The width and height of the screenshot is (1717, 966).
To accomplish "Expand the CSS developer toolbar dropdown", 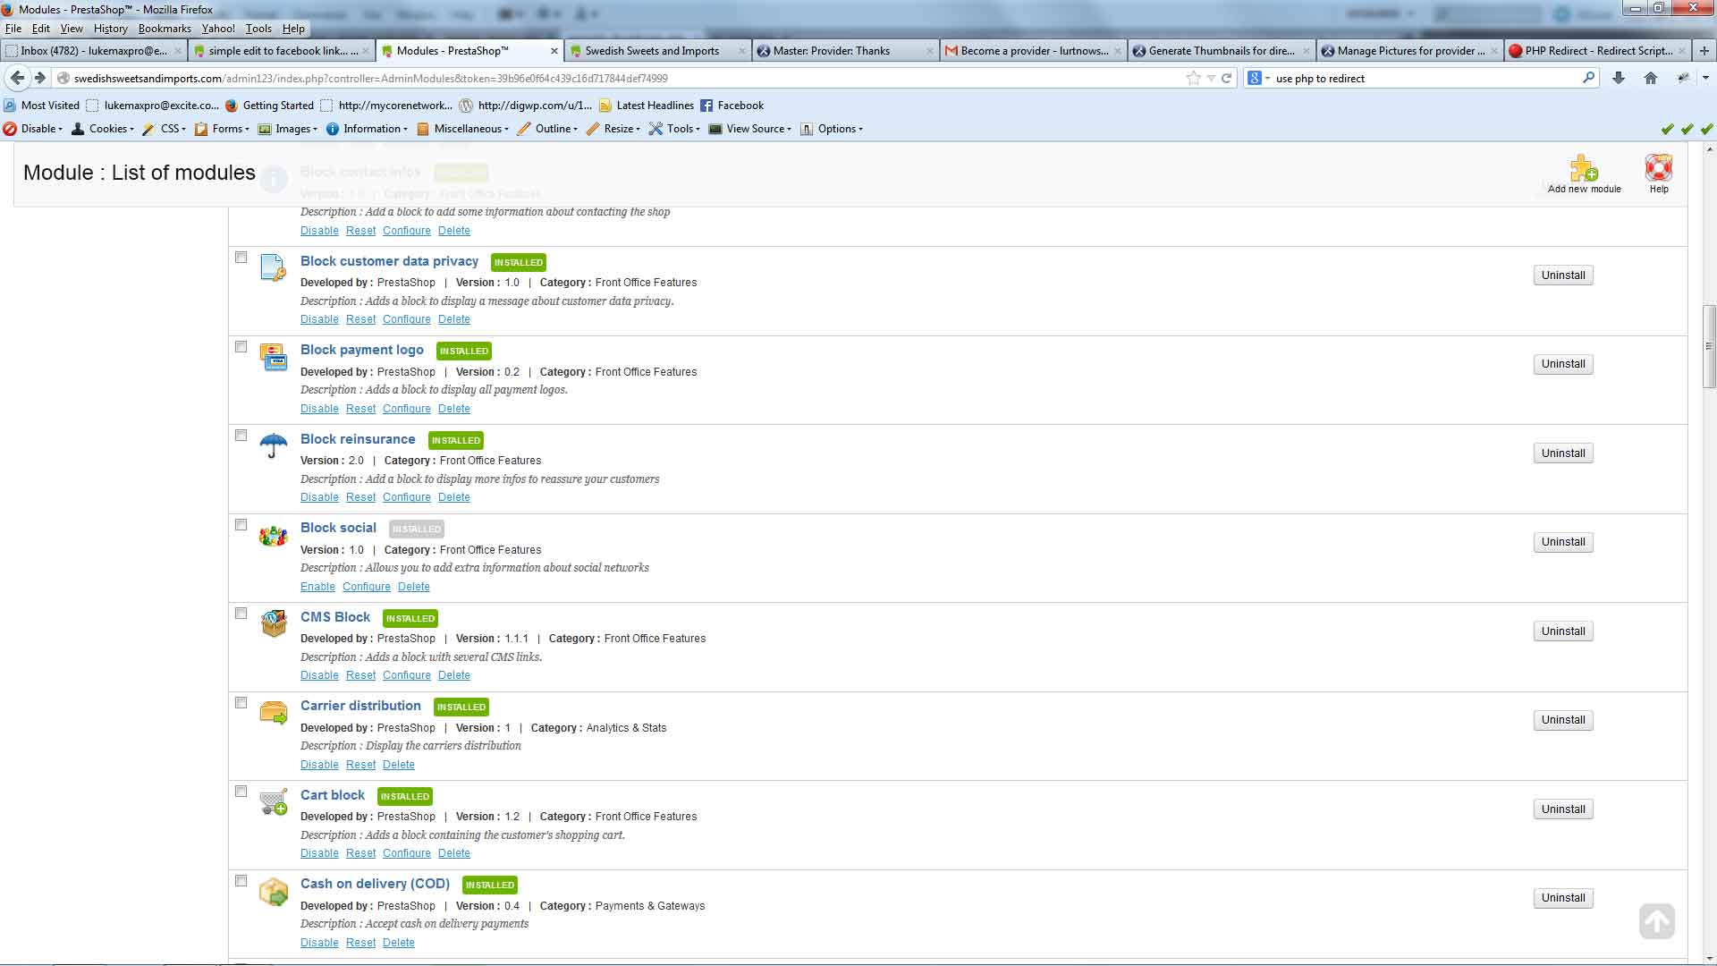I will pos(171,129).
